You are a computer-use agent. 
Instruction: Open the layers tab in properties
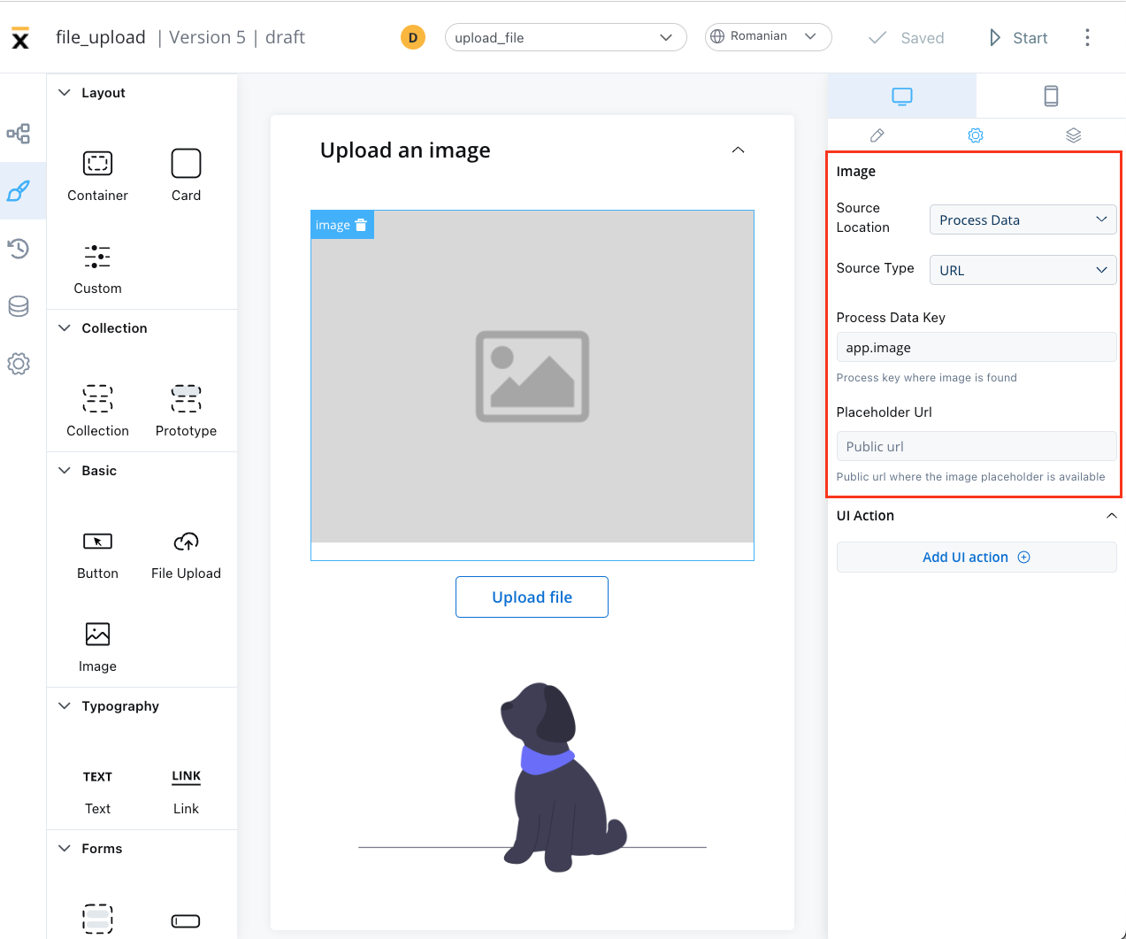(x=1074, y=135)
